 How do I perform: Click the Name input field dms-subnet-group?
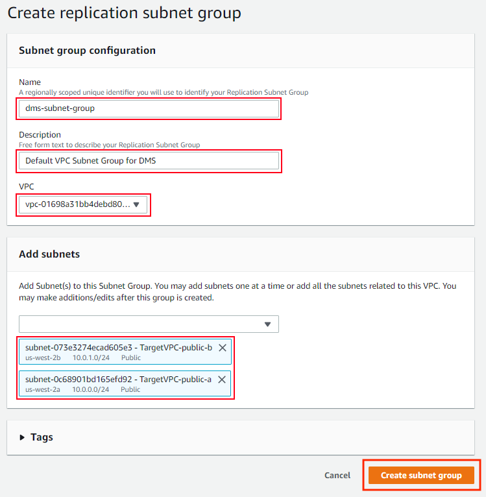(x=149, y=108)
